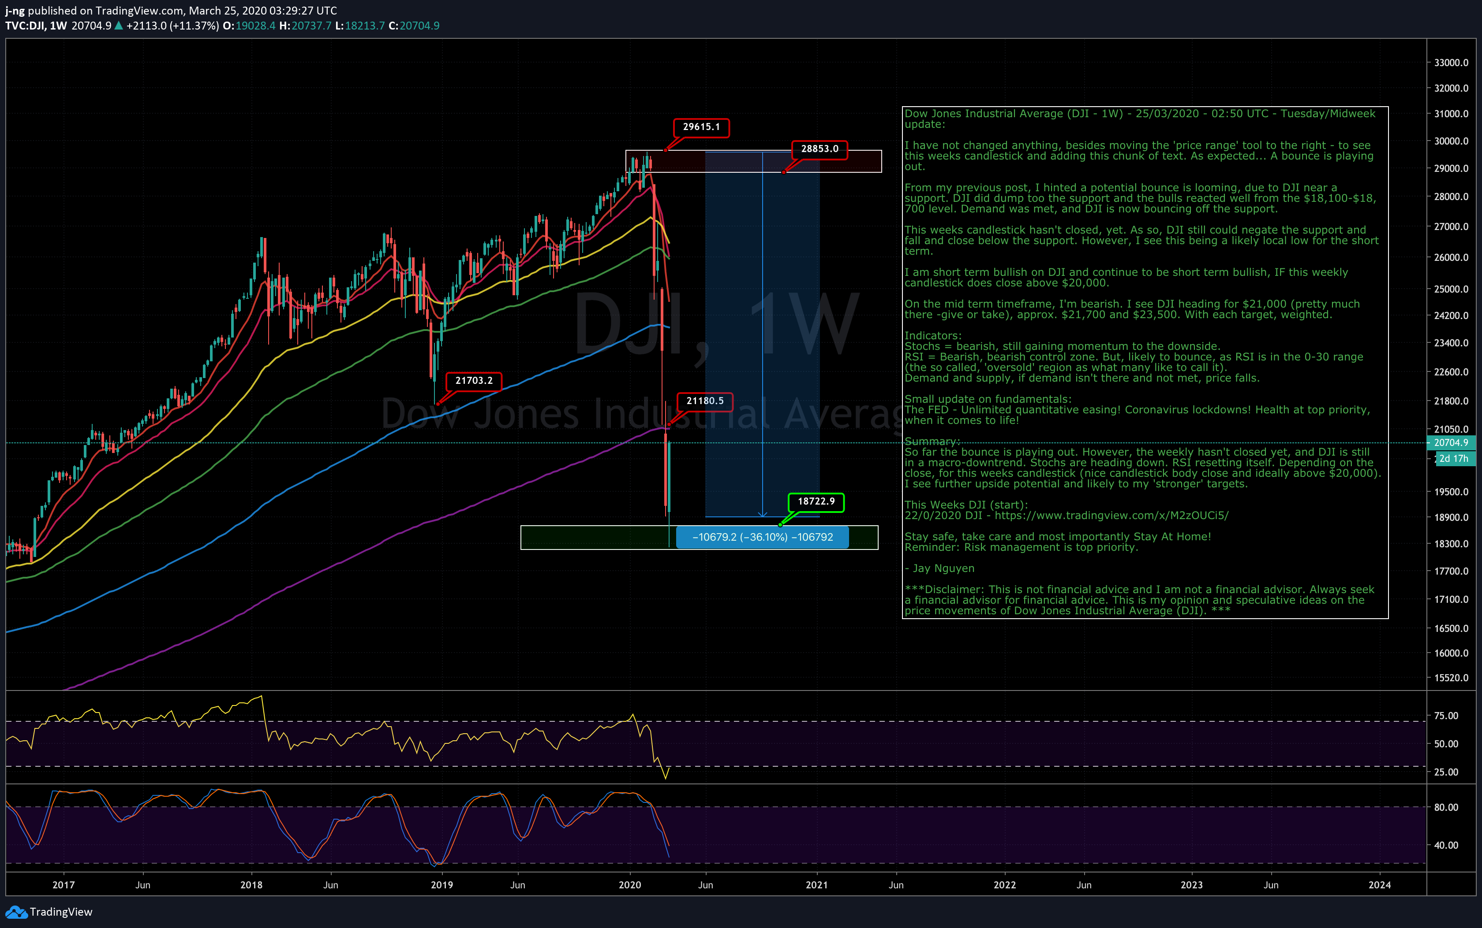Click the 'Summary:' heading in note

pyautogui.click(x=932, y=441)
